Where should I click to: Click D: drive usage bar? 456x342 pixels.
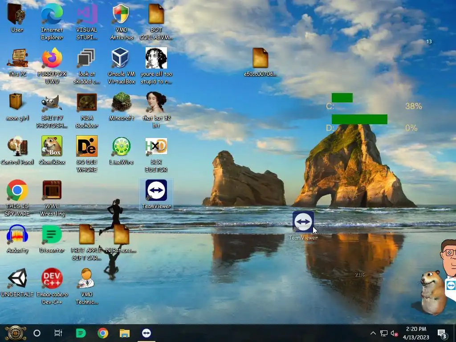[359, 119]
